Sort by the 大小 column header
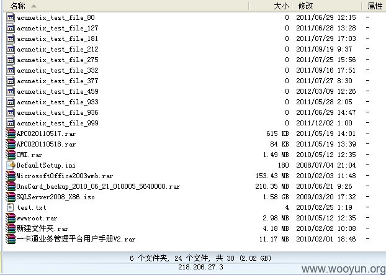This screenshot has width=386, height=275. click(281, 6)
